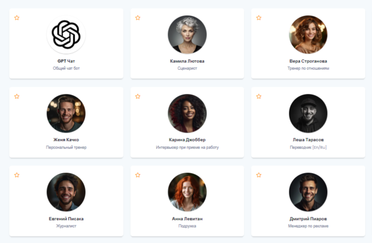Image resolution: width=372 pixels, height=243 pixels.
Task: Favorite Леша Тарасов translator with star
Action: pos(259,96)
